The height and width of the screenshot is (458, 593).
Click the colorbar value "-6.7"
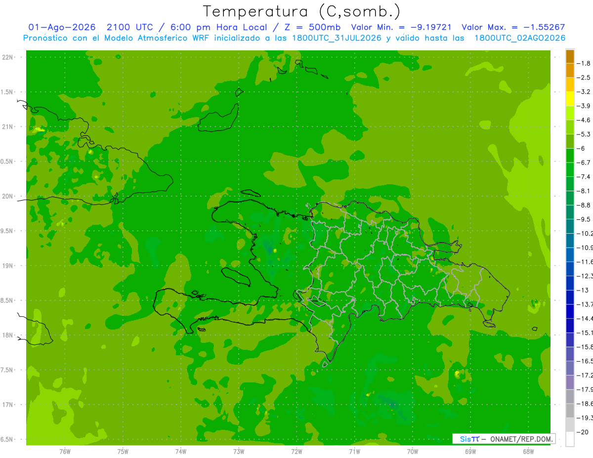pyautogui.click(x=584, y=163)
